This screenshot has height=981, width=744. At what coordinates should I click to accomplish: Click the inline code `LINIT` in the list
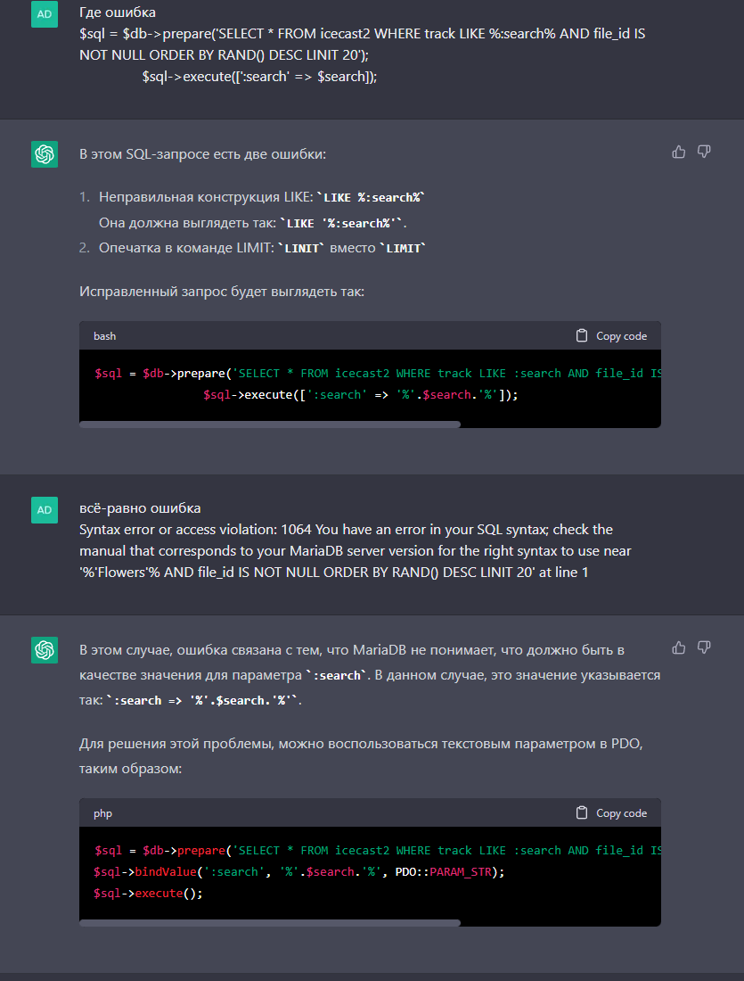pos(301,249)
